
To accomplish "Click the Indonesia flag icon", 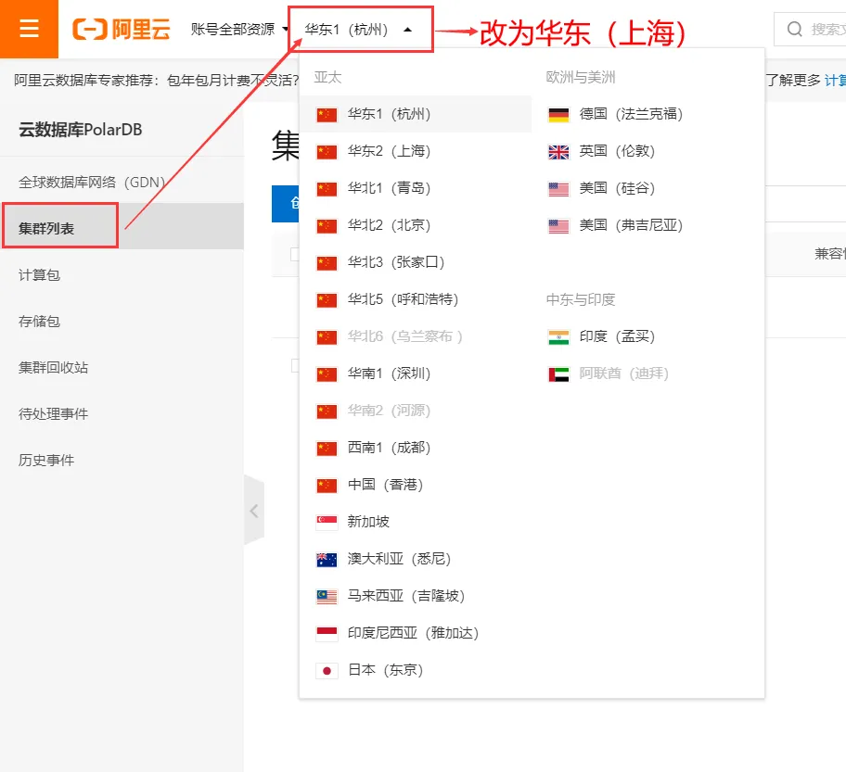I will click(327, 634).
